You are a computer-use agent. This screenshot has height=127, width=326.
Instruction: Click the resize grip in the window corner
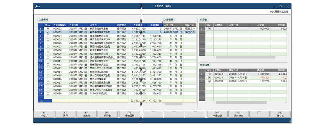point(290,122)
